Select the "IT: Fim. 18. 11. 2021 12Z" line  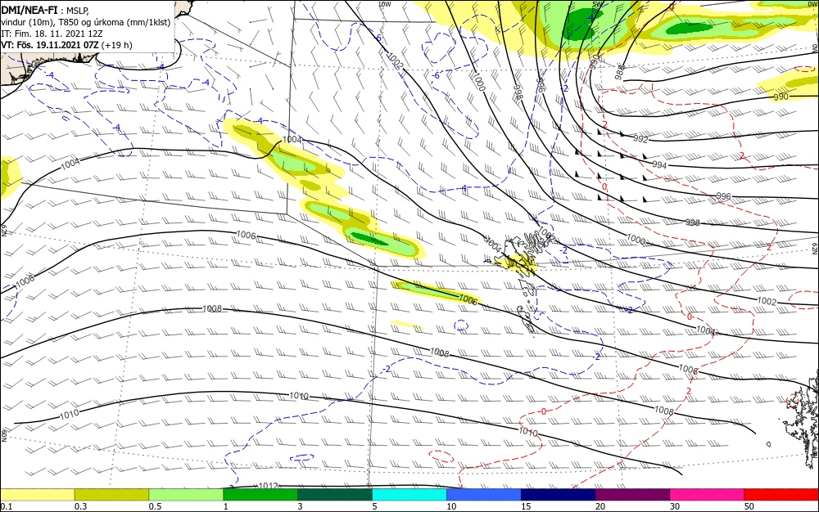click(x=51, y=34)
